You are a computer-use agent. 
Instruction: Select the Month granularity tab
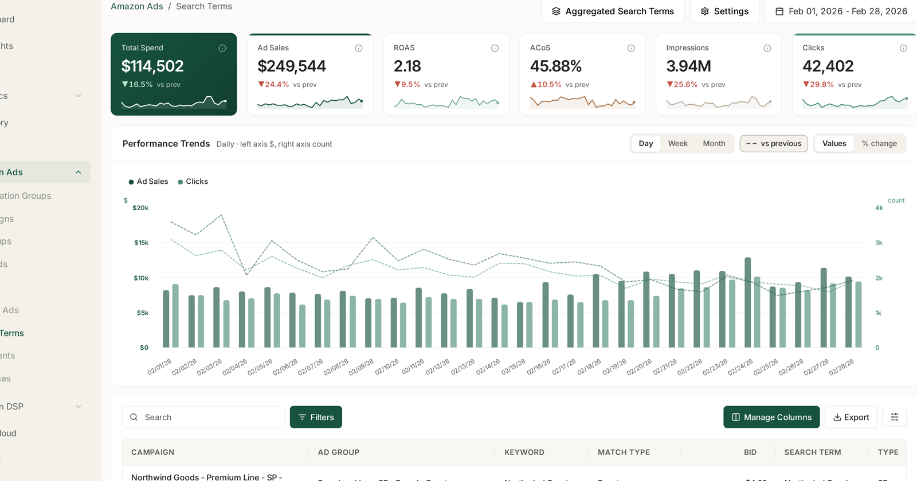714,144
